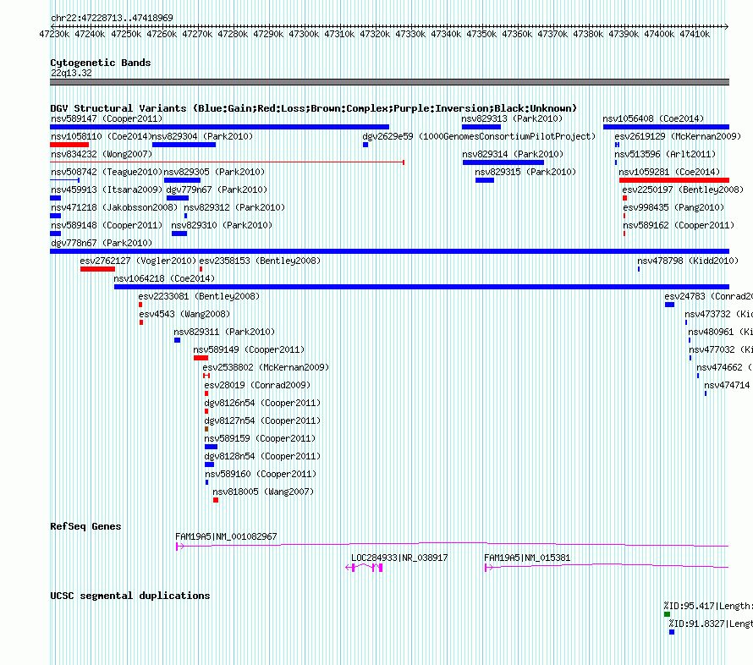The width and height of the screenshot is (753, 665).
Task: Select nsv1056408 (Coe2014) label
Action: tap(653, 118)
